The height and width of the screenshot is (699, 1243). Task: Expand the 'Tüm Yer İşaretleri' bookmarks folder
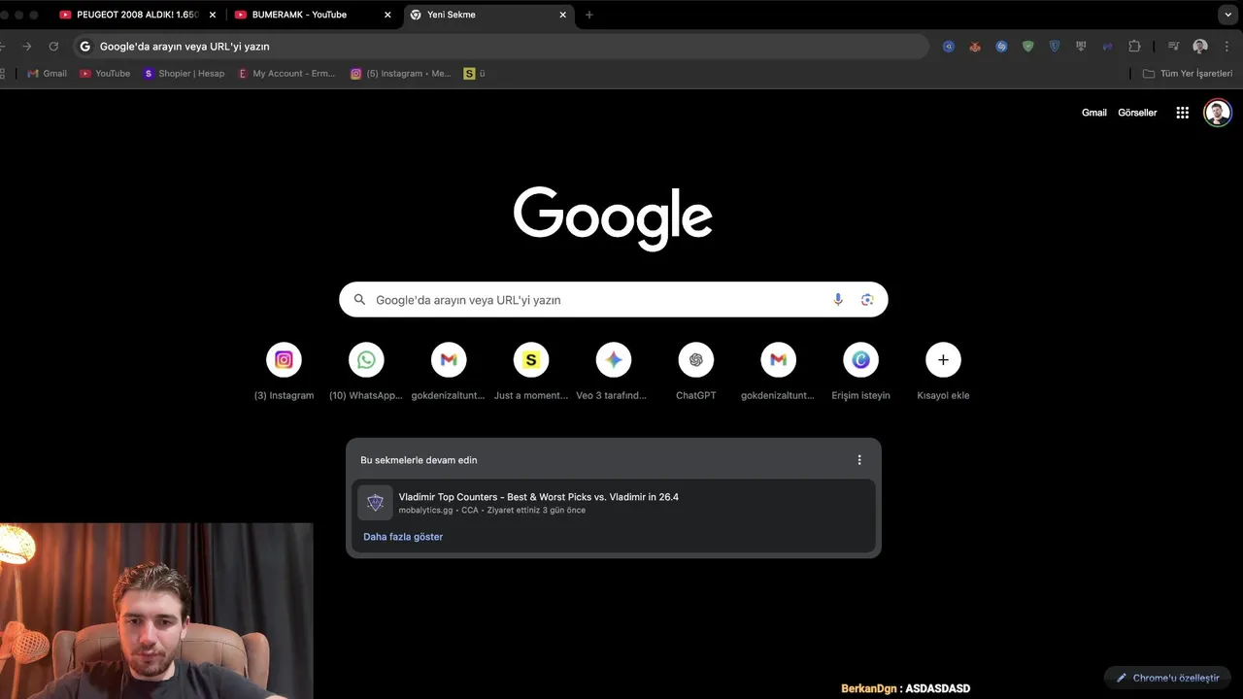pos(1187,74)
